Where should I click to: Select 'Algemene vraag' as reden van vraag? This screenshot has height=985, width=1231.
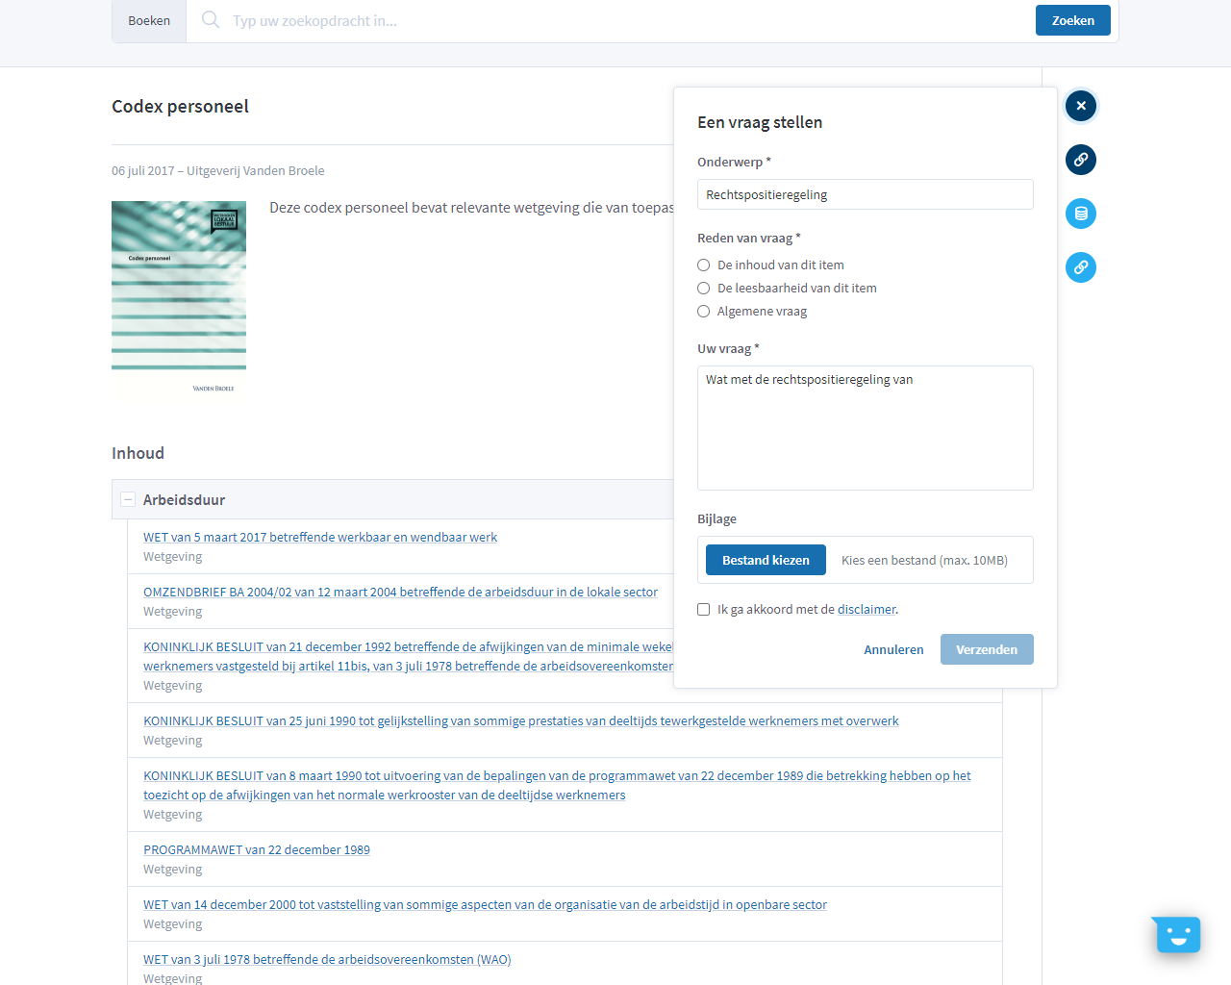703,311
